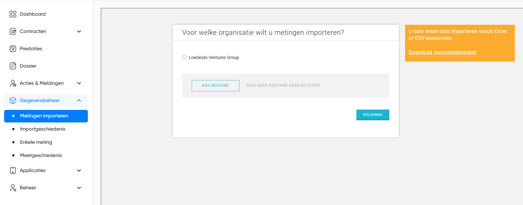Screen dimensions: 523x205
Task: Click the Contracten document icon
Action: pos(13,31)
